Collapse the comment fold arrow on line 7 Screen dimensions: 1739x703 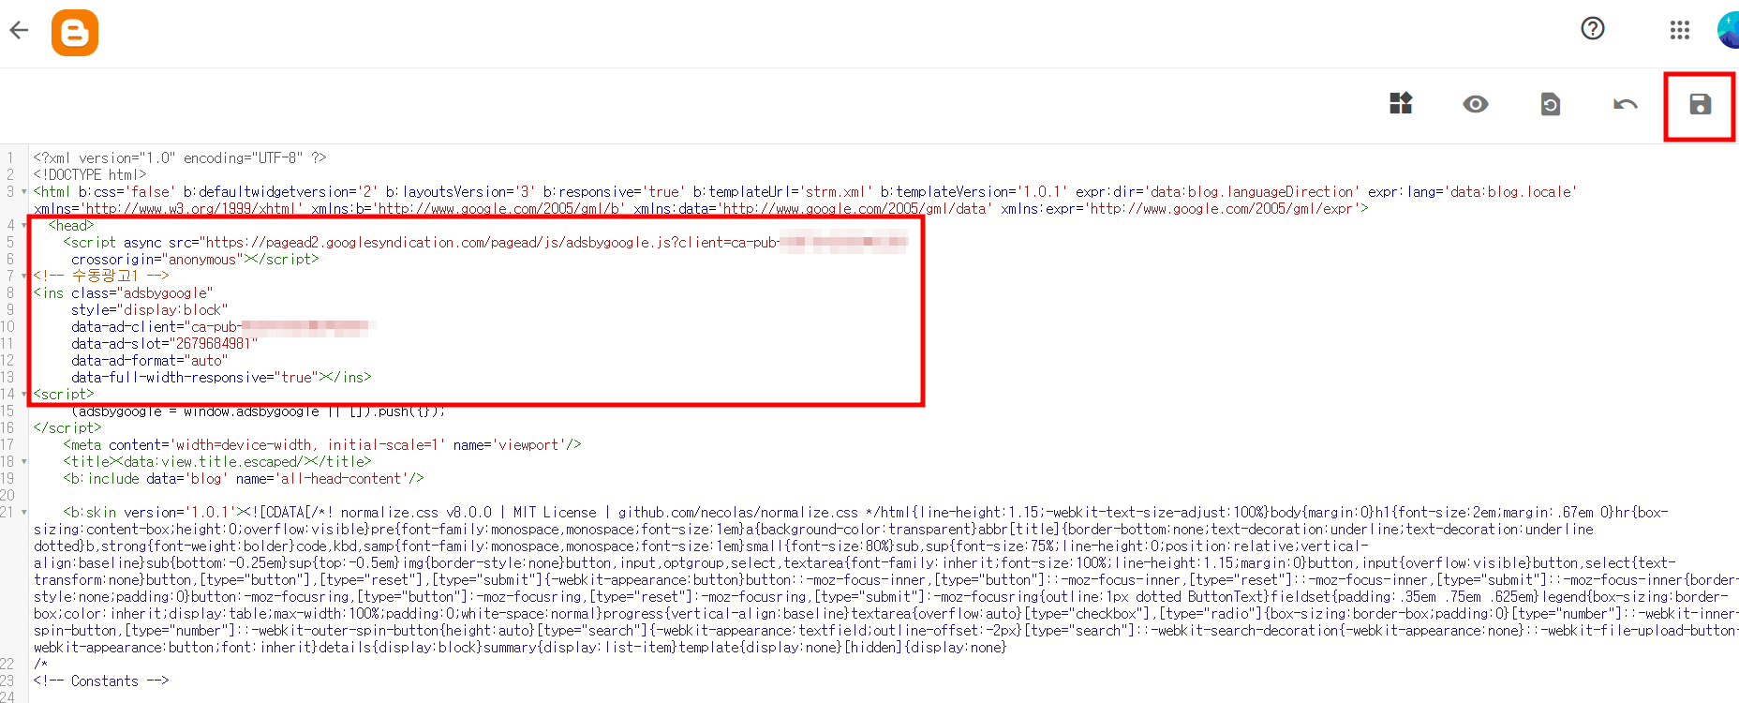pos(23,277)
